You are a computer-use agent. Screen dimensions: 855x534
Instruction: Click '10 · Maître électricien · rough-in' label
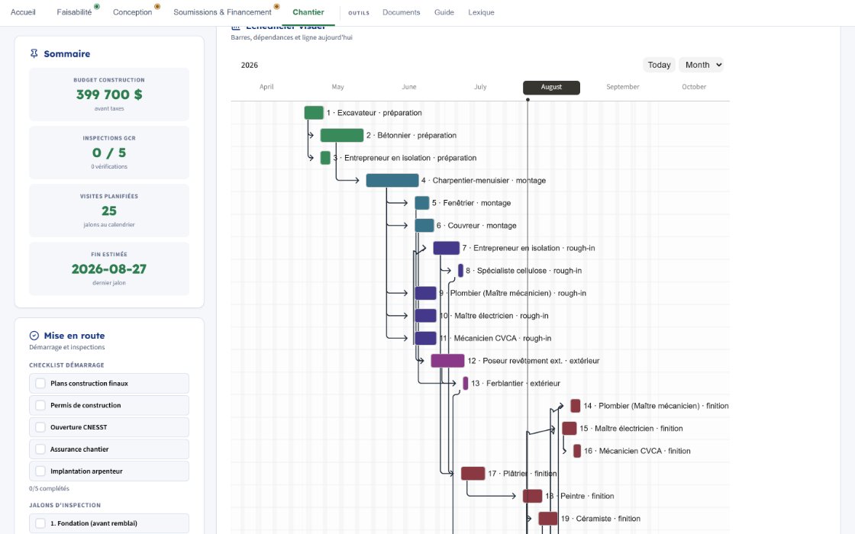494,316
